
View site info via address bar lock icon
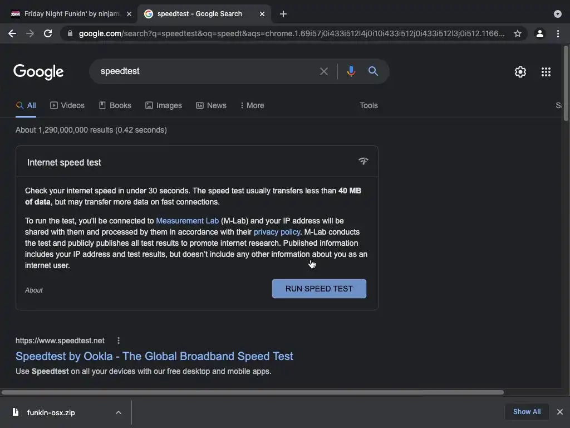(x=70, y=33)
